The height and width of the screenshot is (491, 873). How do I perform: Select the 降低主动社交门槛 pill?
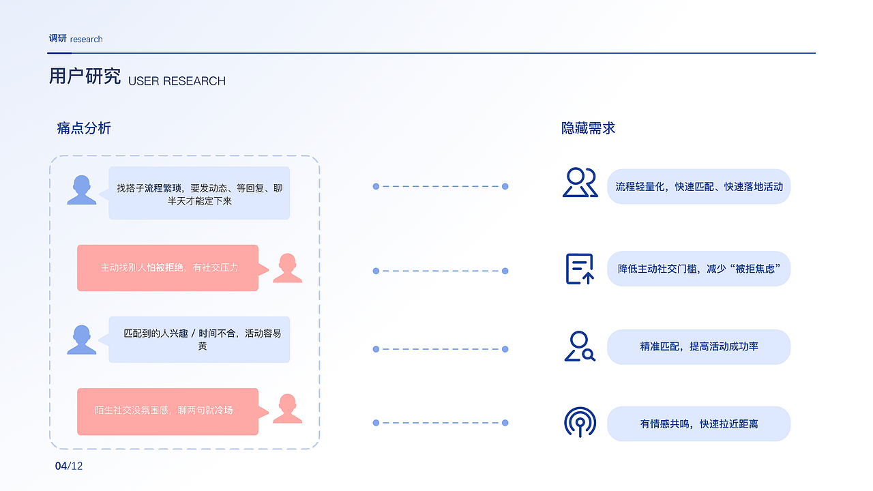pos(698,269)
